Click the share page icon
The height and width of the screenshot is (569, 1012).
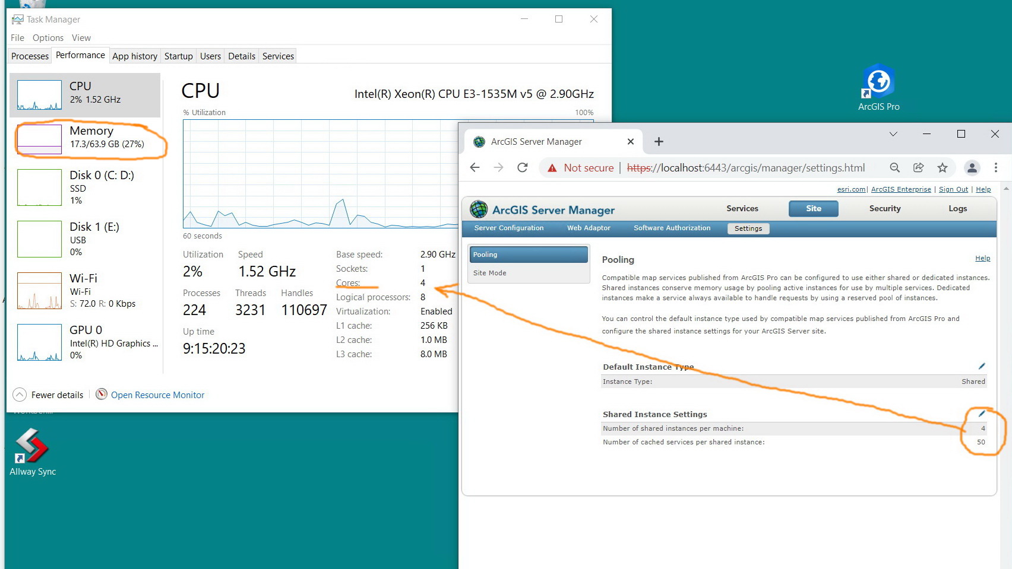(x=919, y=168)
